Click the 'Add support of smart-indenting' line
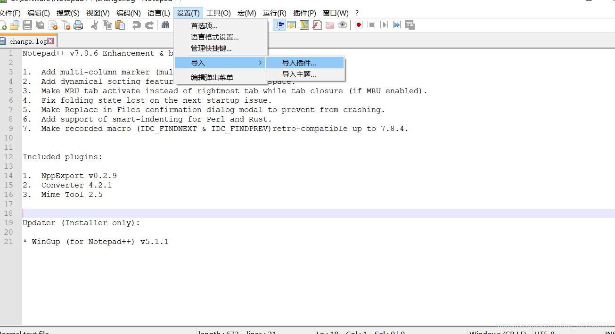615x334 pixels. pyautogui.click(x=148, y=119)
